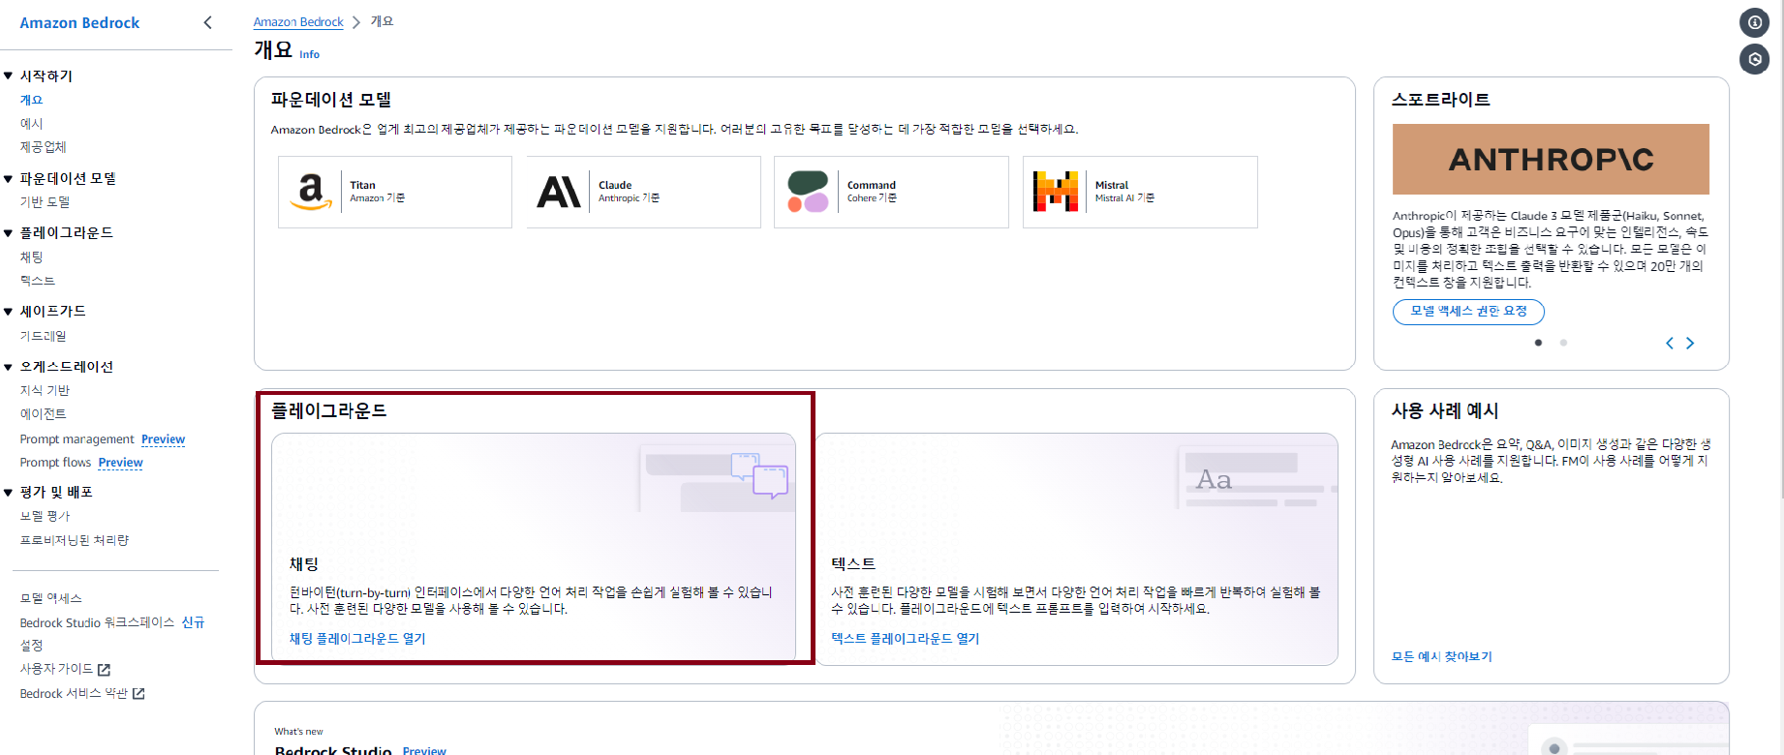Open 기반 모델 in the sidebar

(46, 202)
